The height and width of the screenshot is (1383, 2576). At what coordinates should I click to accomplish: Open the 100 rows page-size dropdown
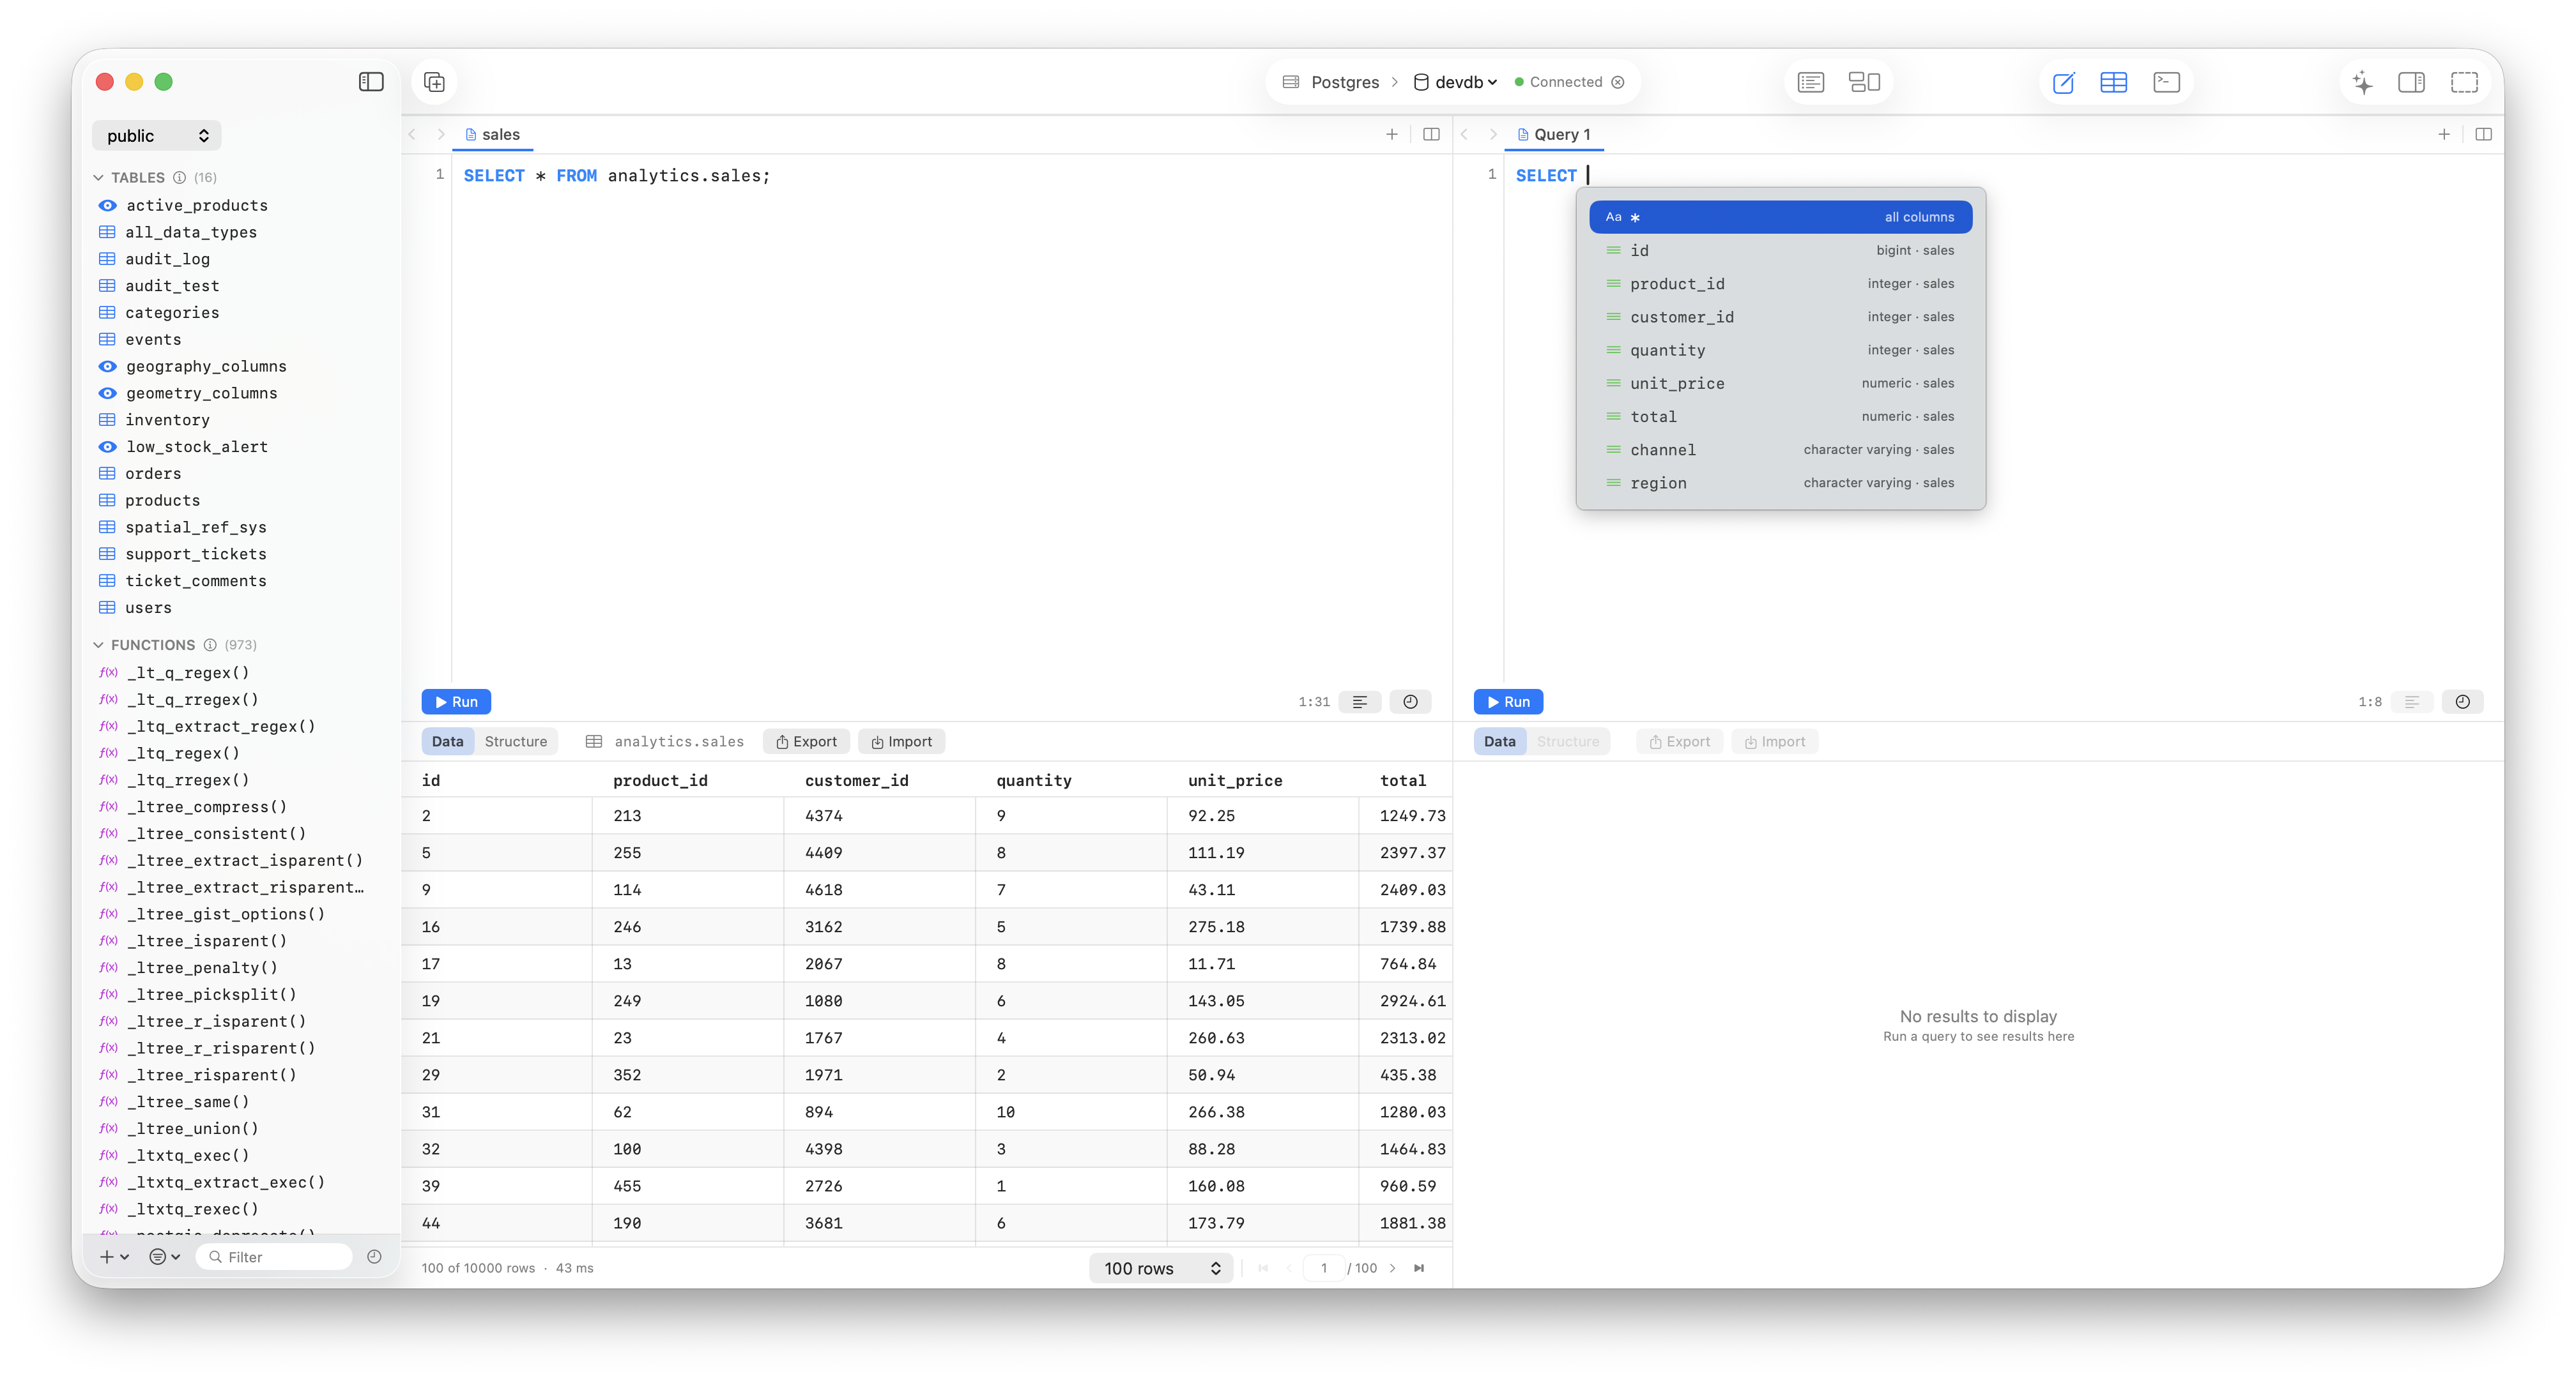[x=1161, y=1268]
